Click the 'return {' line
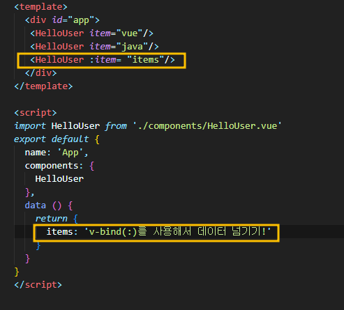 pyautogui.click(x=57, y=219)
